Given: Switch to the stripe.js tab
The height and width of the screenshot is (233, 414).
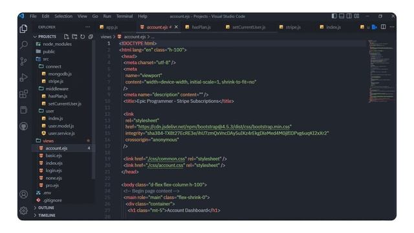Looking at the screenshot, I should (x=293, y=27).
